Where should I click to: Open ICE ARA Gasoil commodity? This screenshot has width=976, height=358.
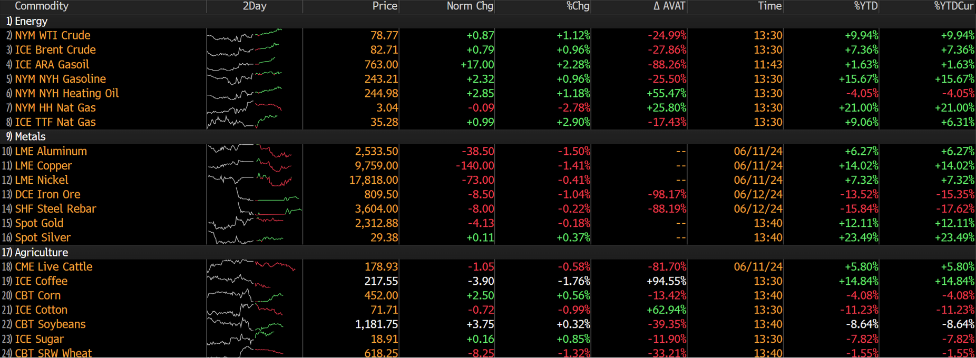52,64
